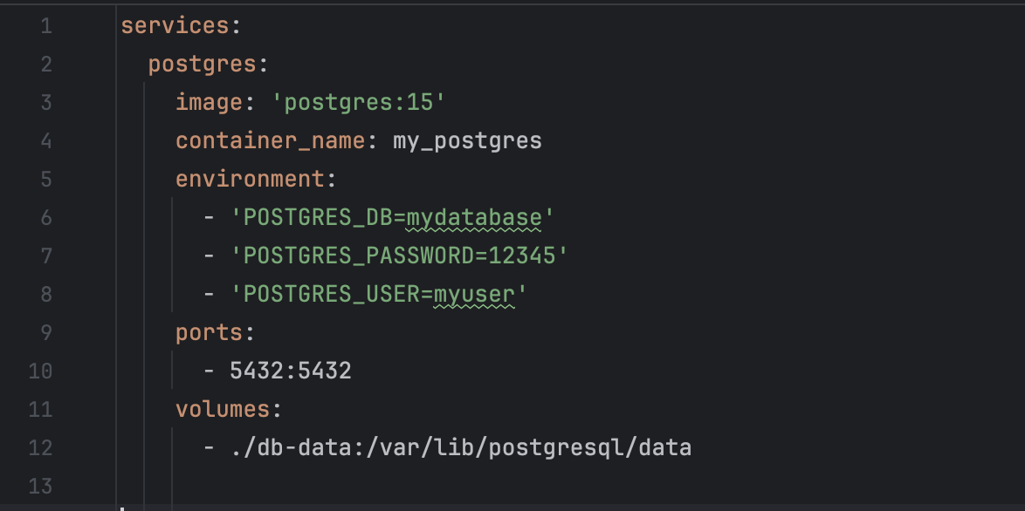Click line number 11 in the gutter
The height and width of the screenshot is (511, 1025).
[40, 409]
